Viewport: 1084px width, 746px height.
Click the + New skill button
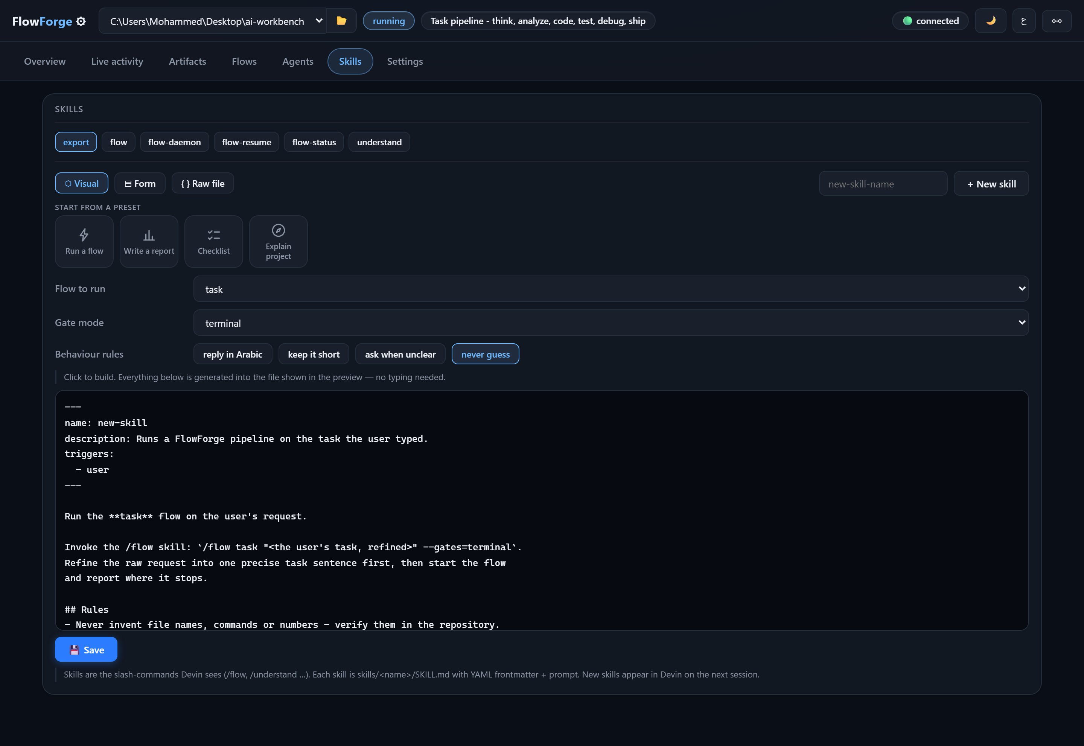pyautogui.click(x=991, y=184)
